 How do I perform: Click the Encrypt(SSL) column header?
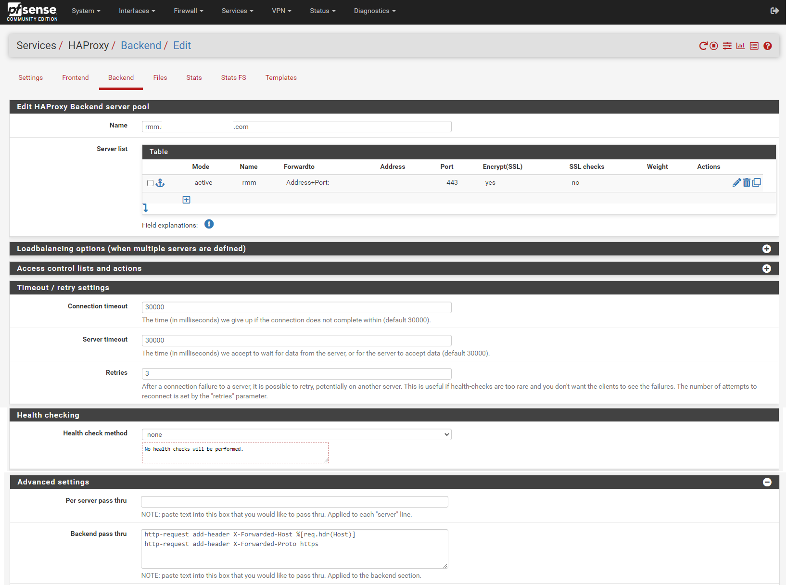pyautogui.click(x=503, y=166)
